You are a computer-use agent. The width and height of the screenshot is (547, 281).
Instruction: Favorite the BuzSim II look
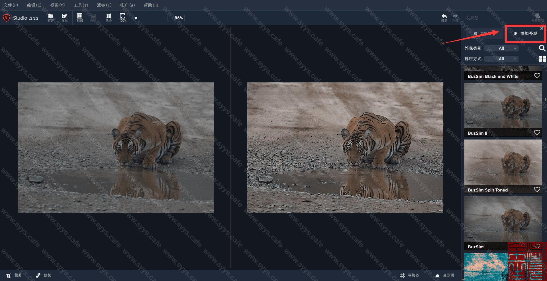[x=537, y=133]
